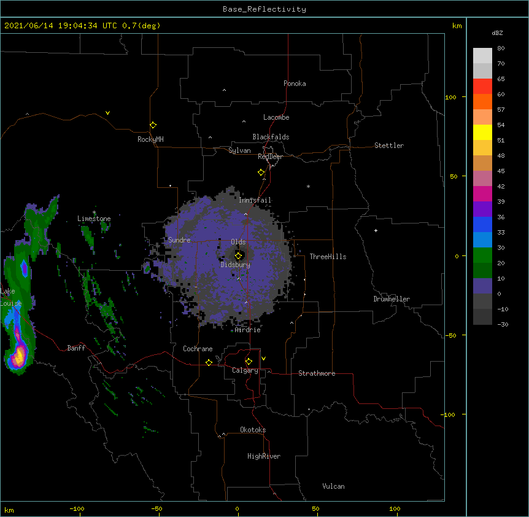Image resolution: width=529 pixels, height=517 pixels.
Task: Pick the magenta 39-42 dBZ legend swatch
Action: [x=482, y=193]
